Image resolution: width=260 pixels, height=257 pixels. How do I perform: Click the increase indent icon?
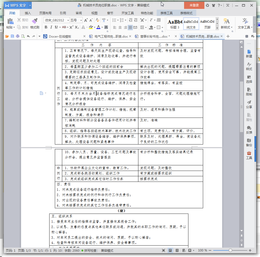coord(136,20)
